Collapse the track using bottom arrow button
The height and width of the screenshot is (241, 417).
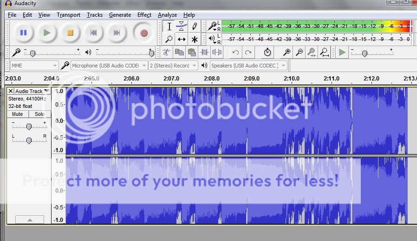click(x=29, y=220)
